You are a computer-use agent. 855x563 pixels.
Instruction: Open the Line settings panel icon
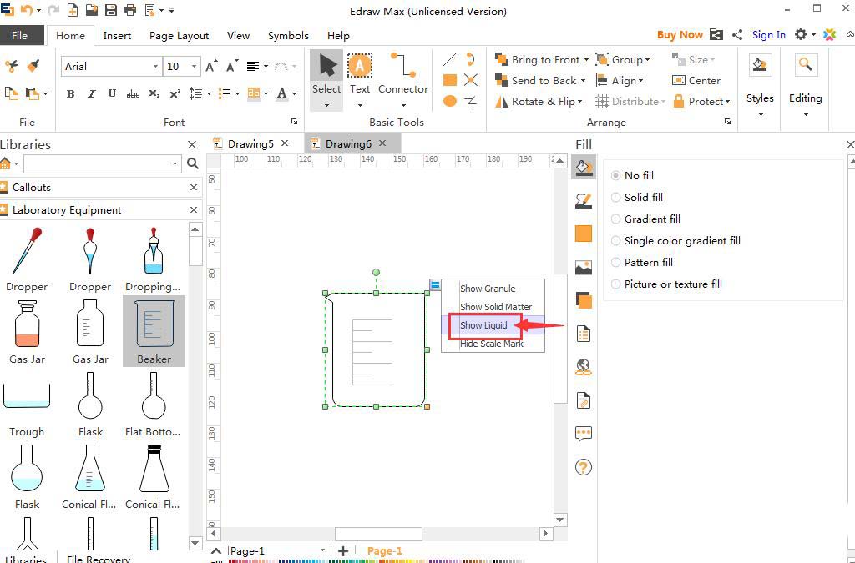584,201
